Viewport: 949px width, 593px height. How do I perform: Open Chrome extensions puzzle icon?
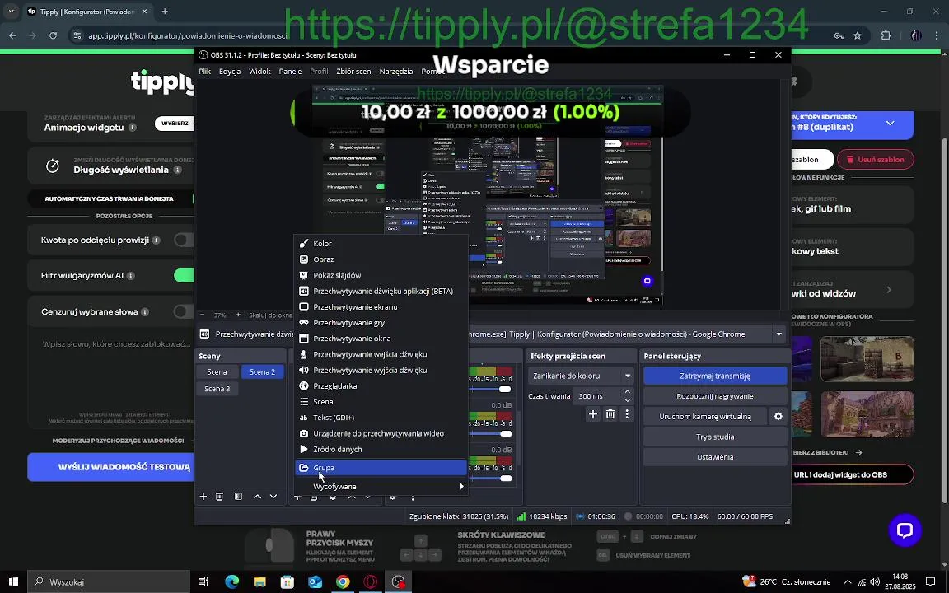(x=886, y=35)
